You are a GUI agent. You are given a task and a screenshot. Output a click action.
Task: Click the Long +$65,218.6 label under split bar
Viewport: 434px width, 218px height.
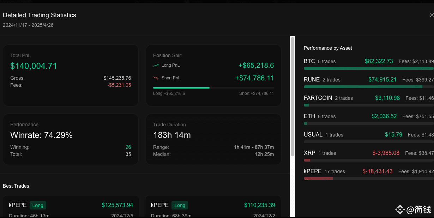tap(169, 93)
